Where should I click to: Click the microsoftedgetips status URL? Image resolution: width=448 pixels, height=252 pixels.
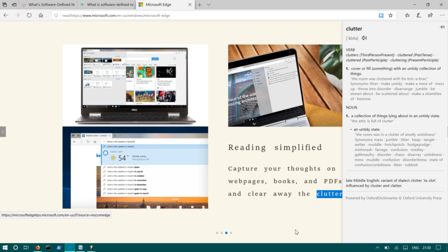point(56,215)
